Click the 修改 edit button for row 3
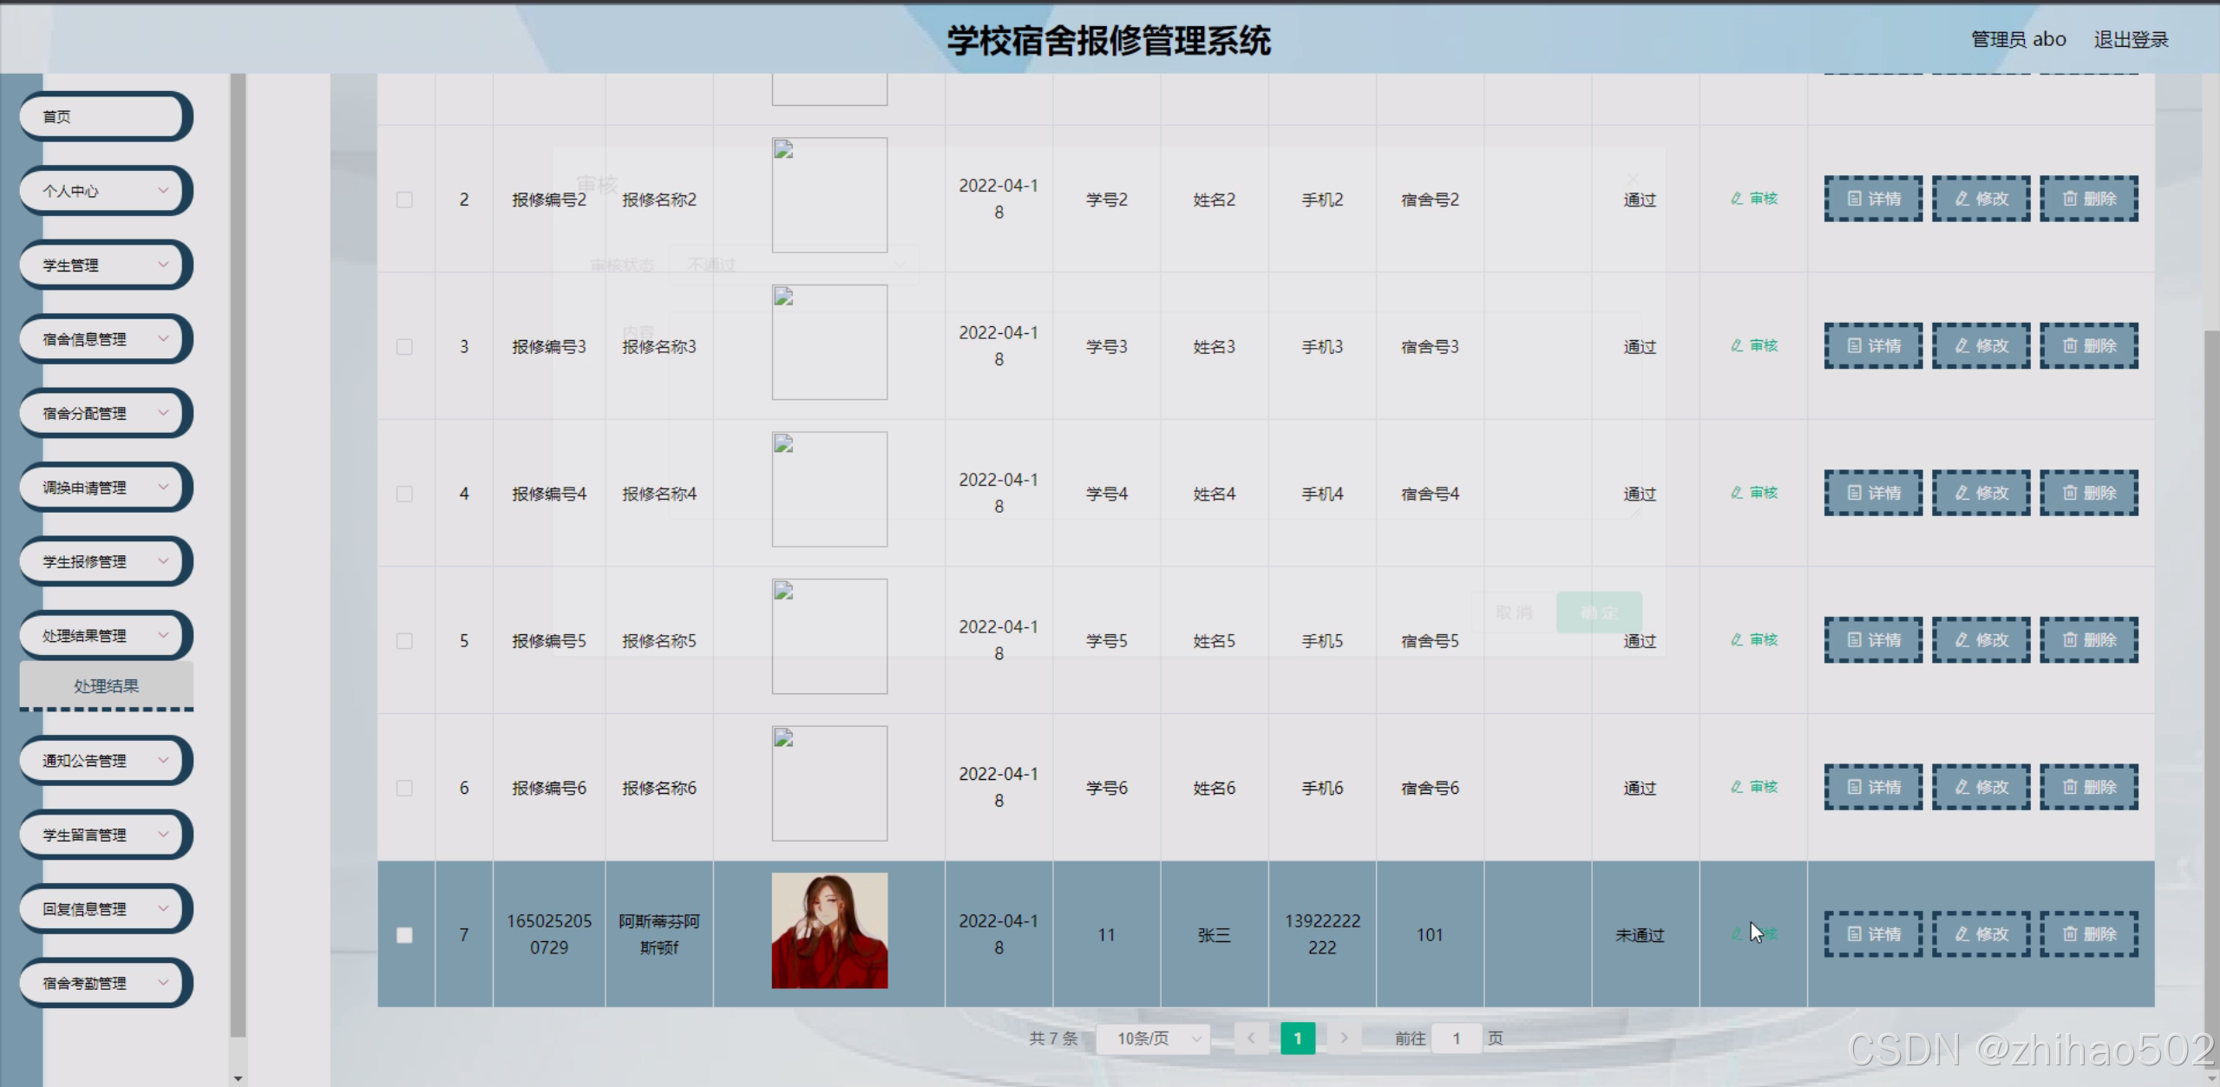The height and width of the screenshot is (1087, 2220). [x=1981, y=346]
